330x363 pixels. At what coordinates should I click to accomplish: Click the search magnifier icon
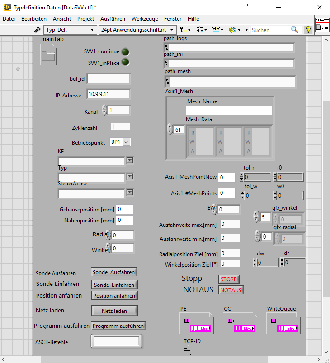point(295,30)
